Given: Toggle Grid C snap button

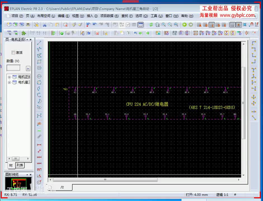Looking at the screenshot, I should click(212, 25).
